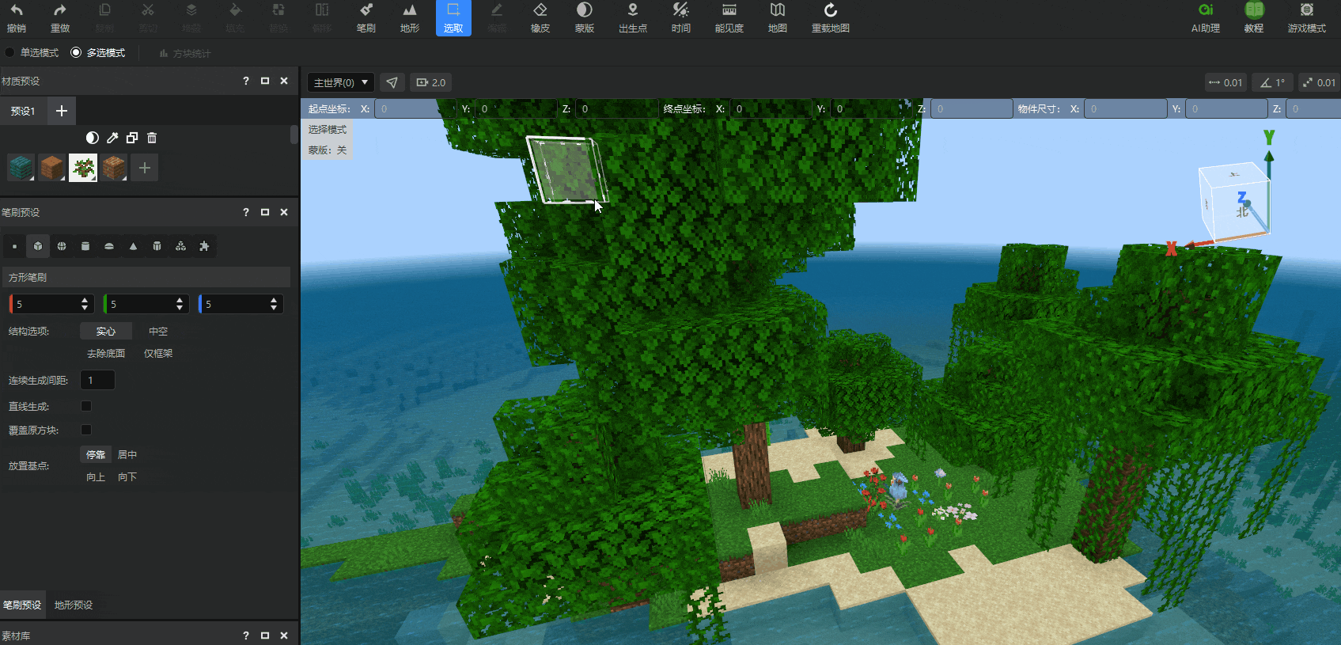The width and height of the screenshot is (1341, 645).
Task: Select the hemisphere brush shape
Action: tap(109, 246)
